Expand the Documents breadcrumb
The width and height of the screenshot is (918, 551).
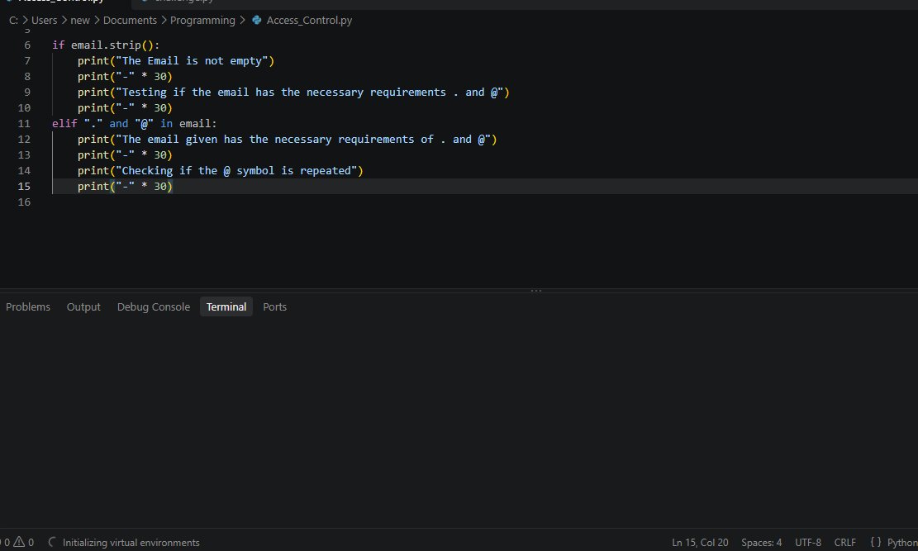[130, 20]
